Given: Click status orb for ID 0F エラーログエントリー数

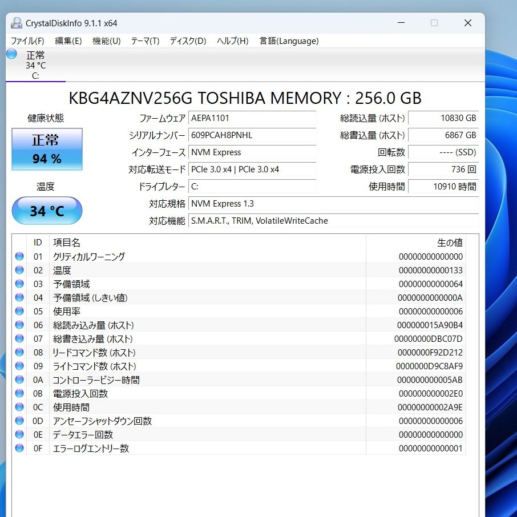Looking at the screenshot, I should coord(19,448).
